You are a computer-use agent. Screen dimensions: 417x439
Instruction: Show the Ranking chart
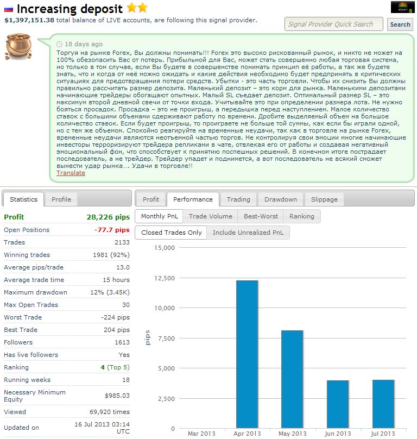coord(302,216)
